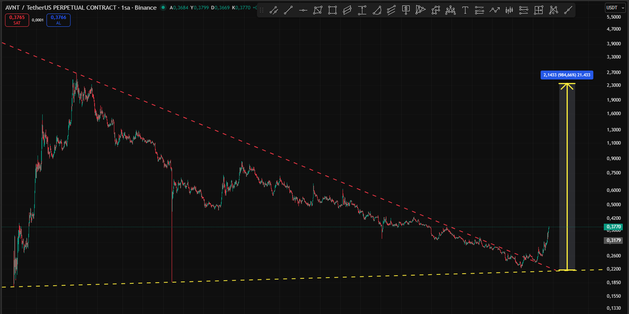Open the AVNT / TetherUS symbol title
This screenshot has width=629, height=314.
pos(80,7)
